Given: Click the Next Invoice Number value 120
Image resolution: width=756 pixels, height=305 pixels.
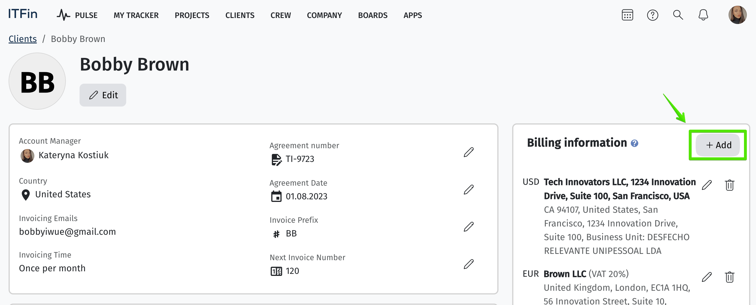Looking at the screenshot, I should [292, 271].
